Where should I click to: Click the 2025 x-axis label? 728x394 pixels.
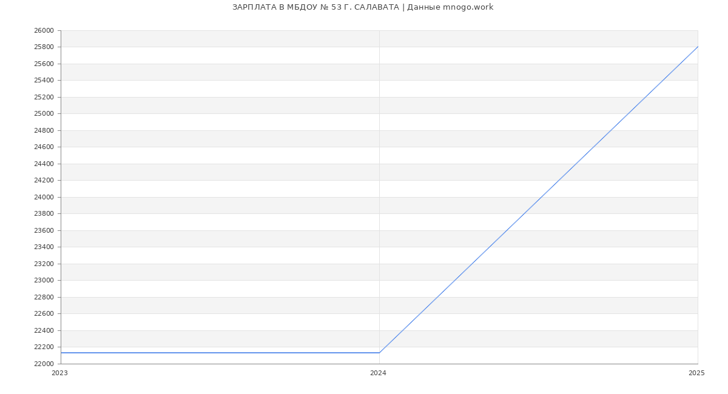[x=696, y=373]
